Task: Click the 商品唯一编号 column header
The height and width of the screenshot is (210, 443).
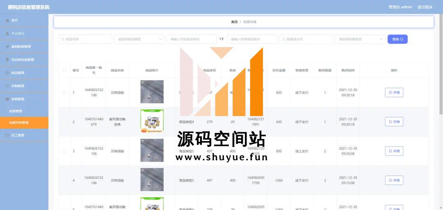Action: (94, 71)
